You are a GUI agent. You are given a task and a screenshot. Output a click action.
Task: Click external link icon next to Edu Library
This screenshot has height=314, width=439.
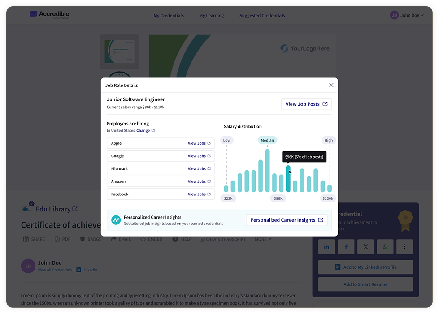coord(75,209)
